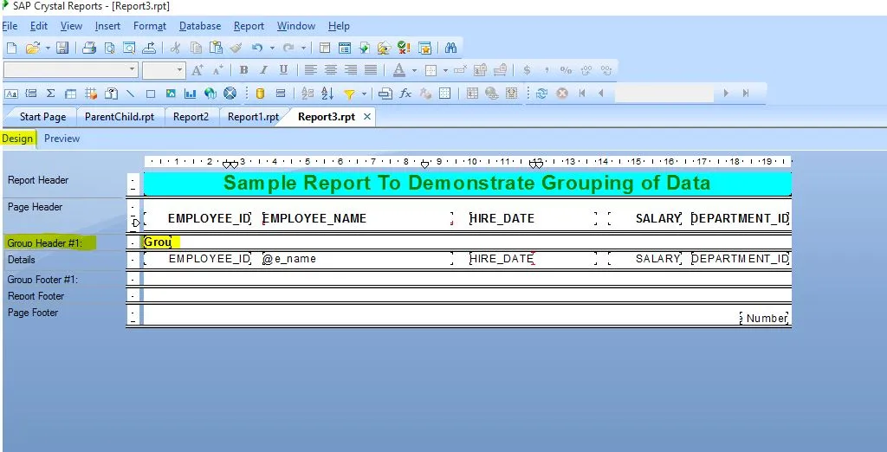Click the Undo arrow icon
The image size is (887, 452).
(257, 48)
